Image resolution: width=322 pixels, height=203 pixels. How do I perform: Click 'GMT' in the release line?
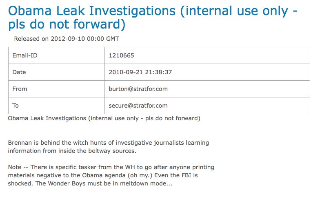pyautogui.click(x=112, y=39)
